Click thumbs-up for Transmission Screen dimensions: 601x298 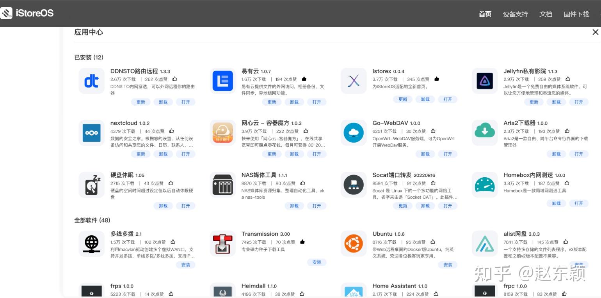click(302, 242)
